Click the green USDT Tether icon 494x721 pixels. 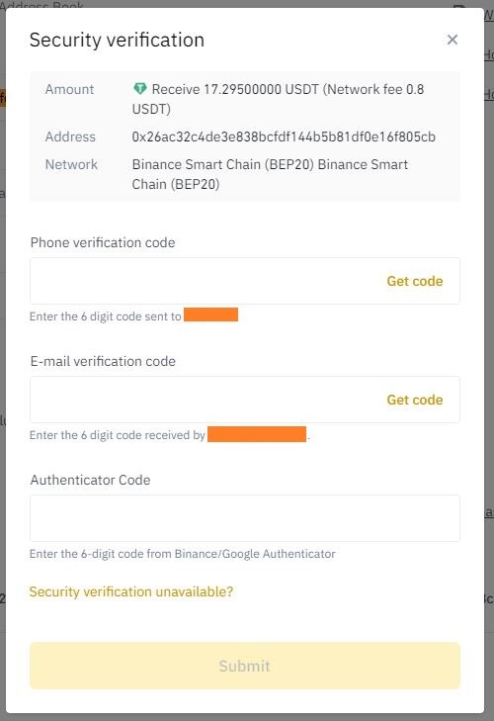pyautogui.click(x=139, y=88)
